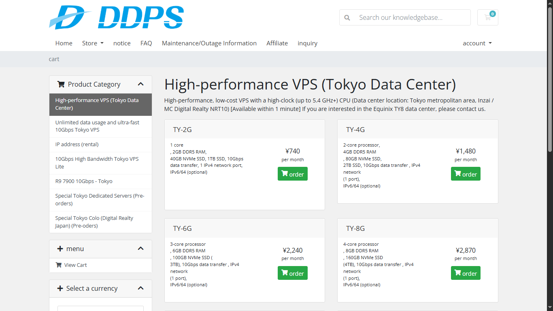Click the search magnifier icon
Screen dimensions: 553x311
pyautogui.click(x=347, y=18)
